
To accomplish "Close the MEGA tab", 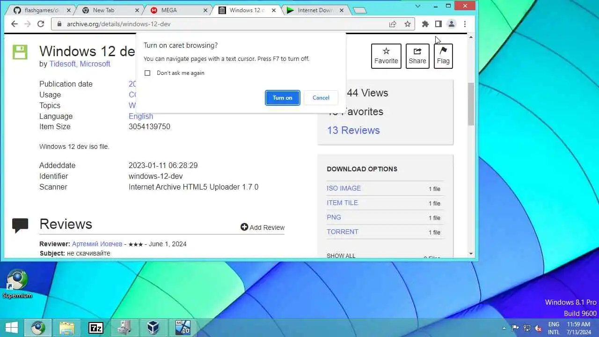I will click(x=205, y=10).
